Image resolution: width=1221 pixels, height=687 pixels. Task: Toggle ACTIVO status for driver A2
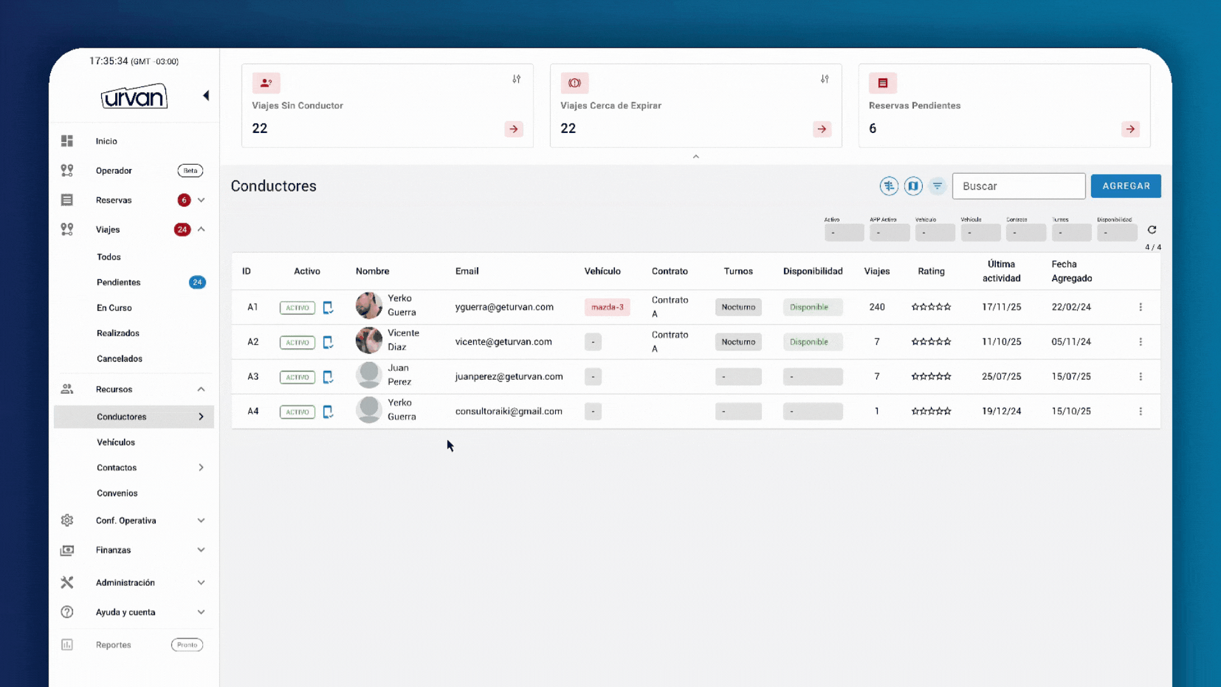click(297, 342)
